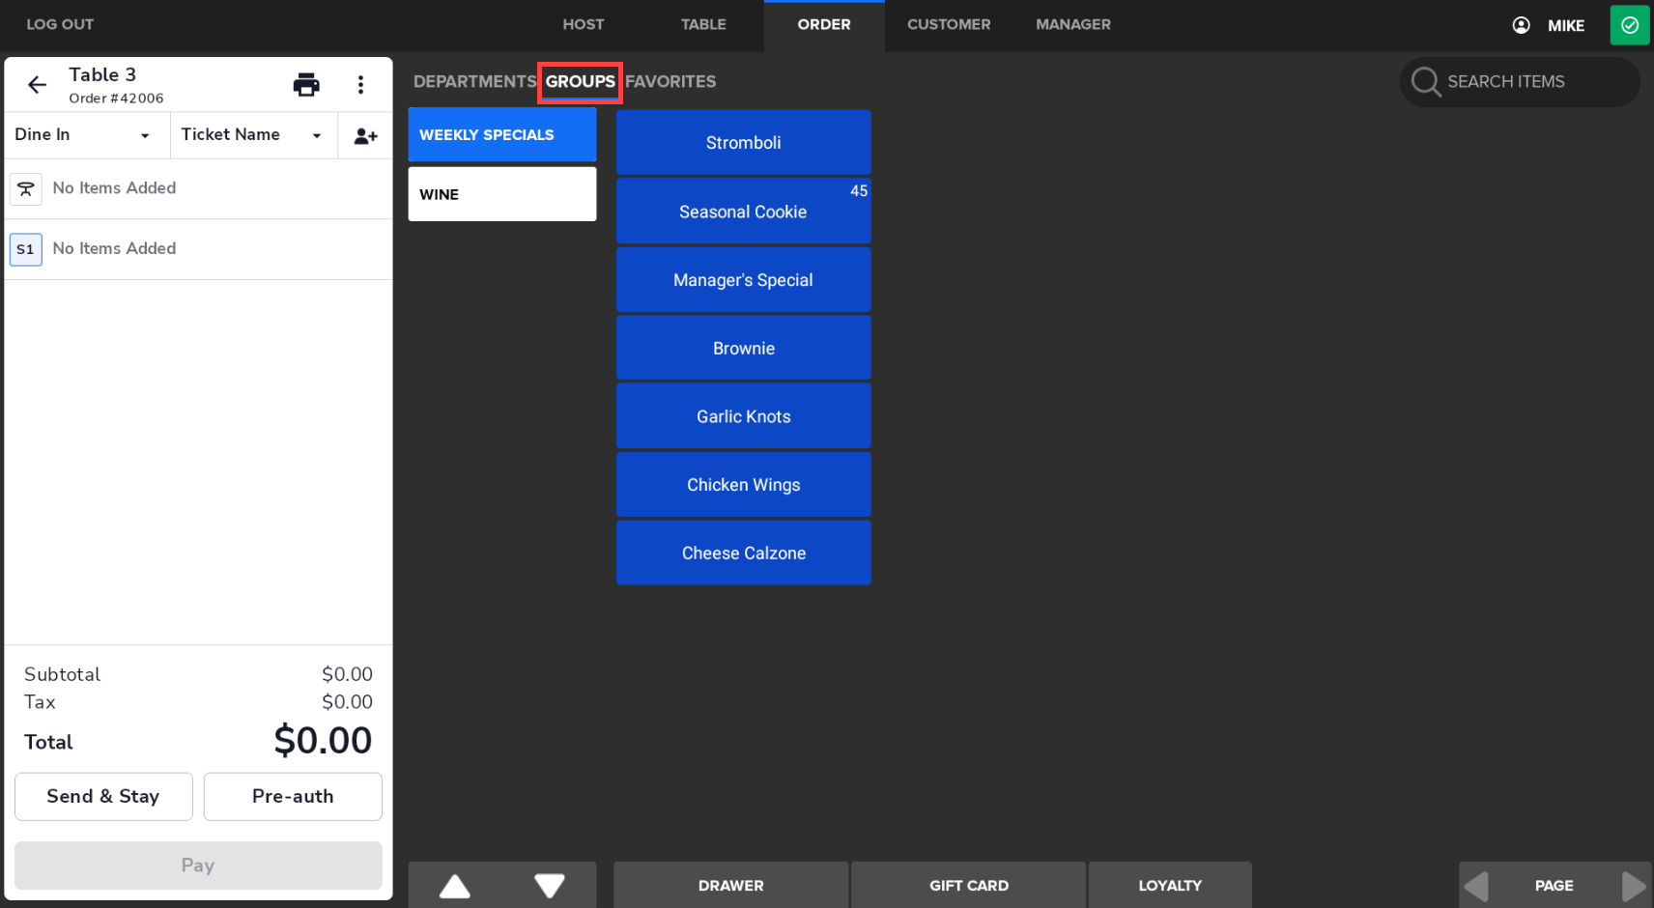The height and width of the screenshot is (908, 1654).
Task: Open the Gift Card function
Action: click(968, 885)
